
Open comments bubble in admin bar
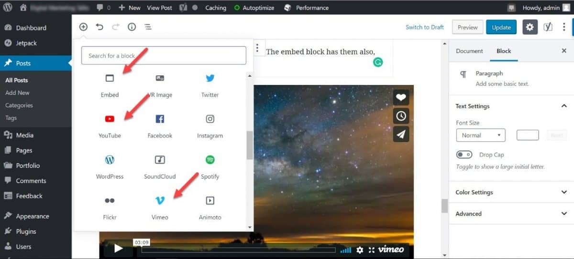[103, 8]
